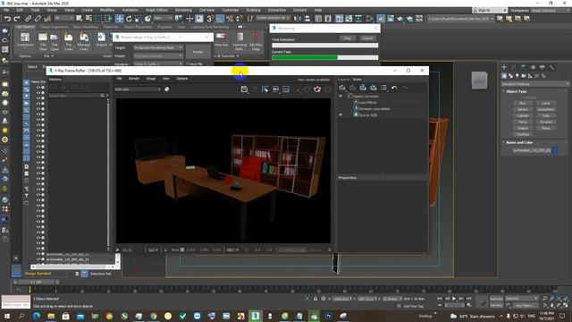Collapse the Object Type rollout

pyautogui.click(x=517, y=91)
